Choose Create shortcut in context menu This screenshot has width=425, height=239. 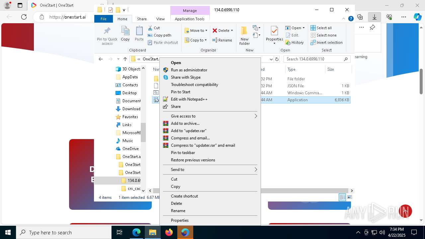click(210, 196)
